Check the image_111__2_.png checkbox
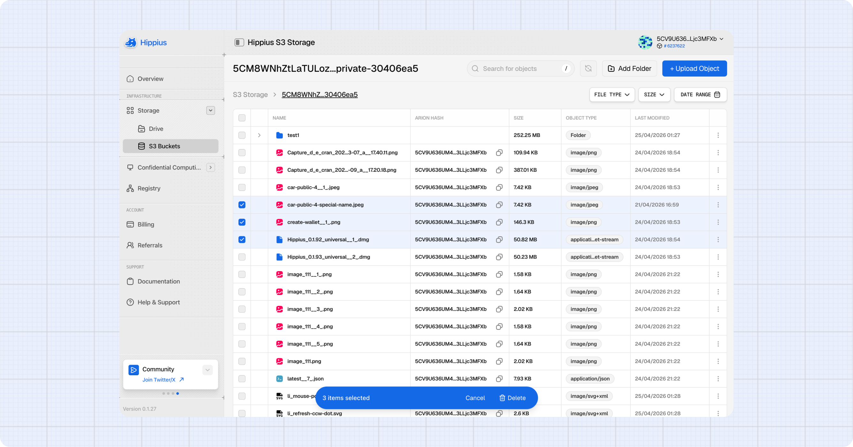This screenshot has width=853, height=447. (242, 292)
